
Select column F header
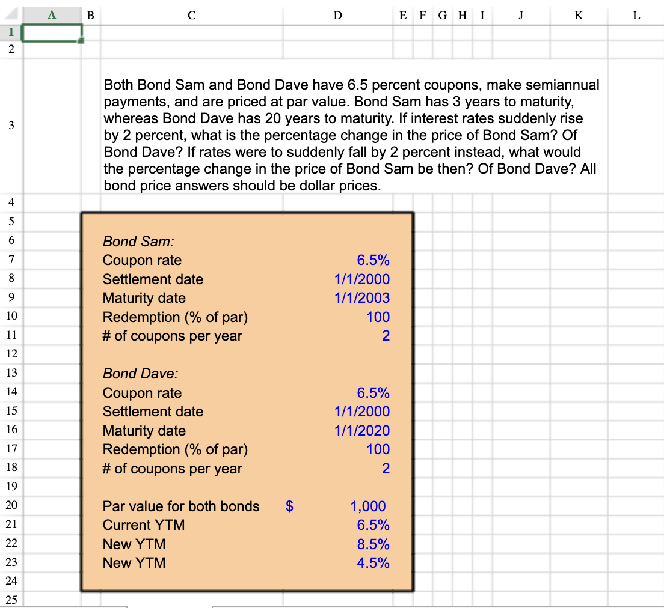tap(423, 15)
